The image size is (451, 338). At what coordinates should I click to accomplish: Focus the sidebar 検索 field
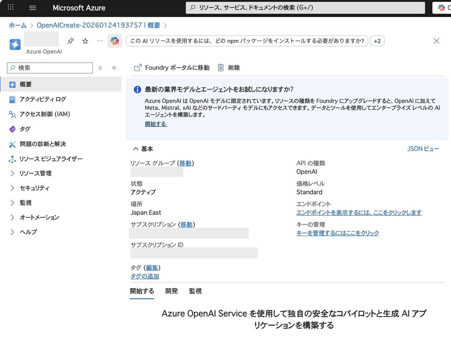coord(50,68)
